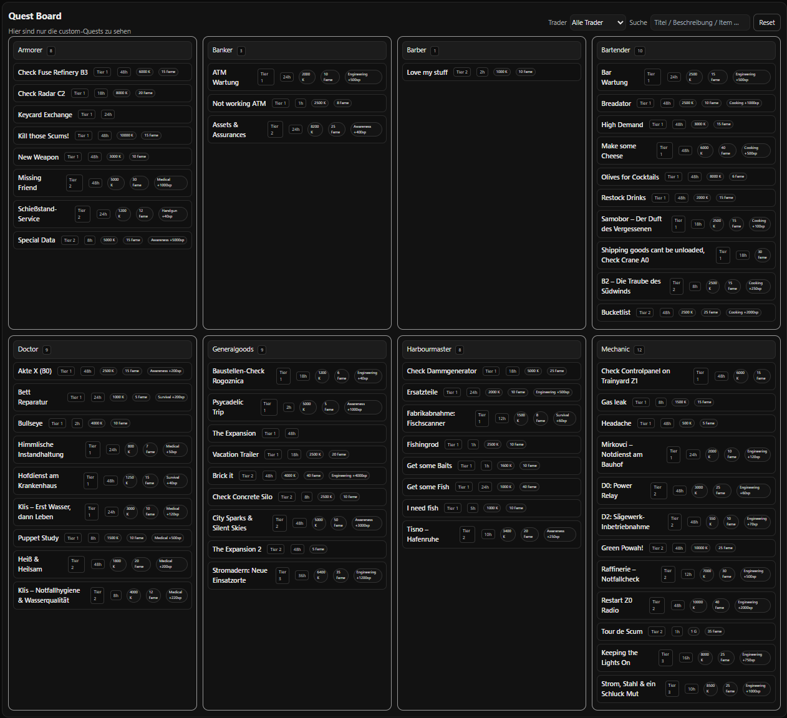This screenshot has height=718, width=787.
Task: Open the Bucketlist quest entry
Action: (x=616, y=312)
